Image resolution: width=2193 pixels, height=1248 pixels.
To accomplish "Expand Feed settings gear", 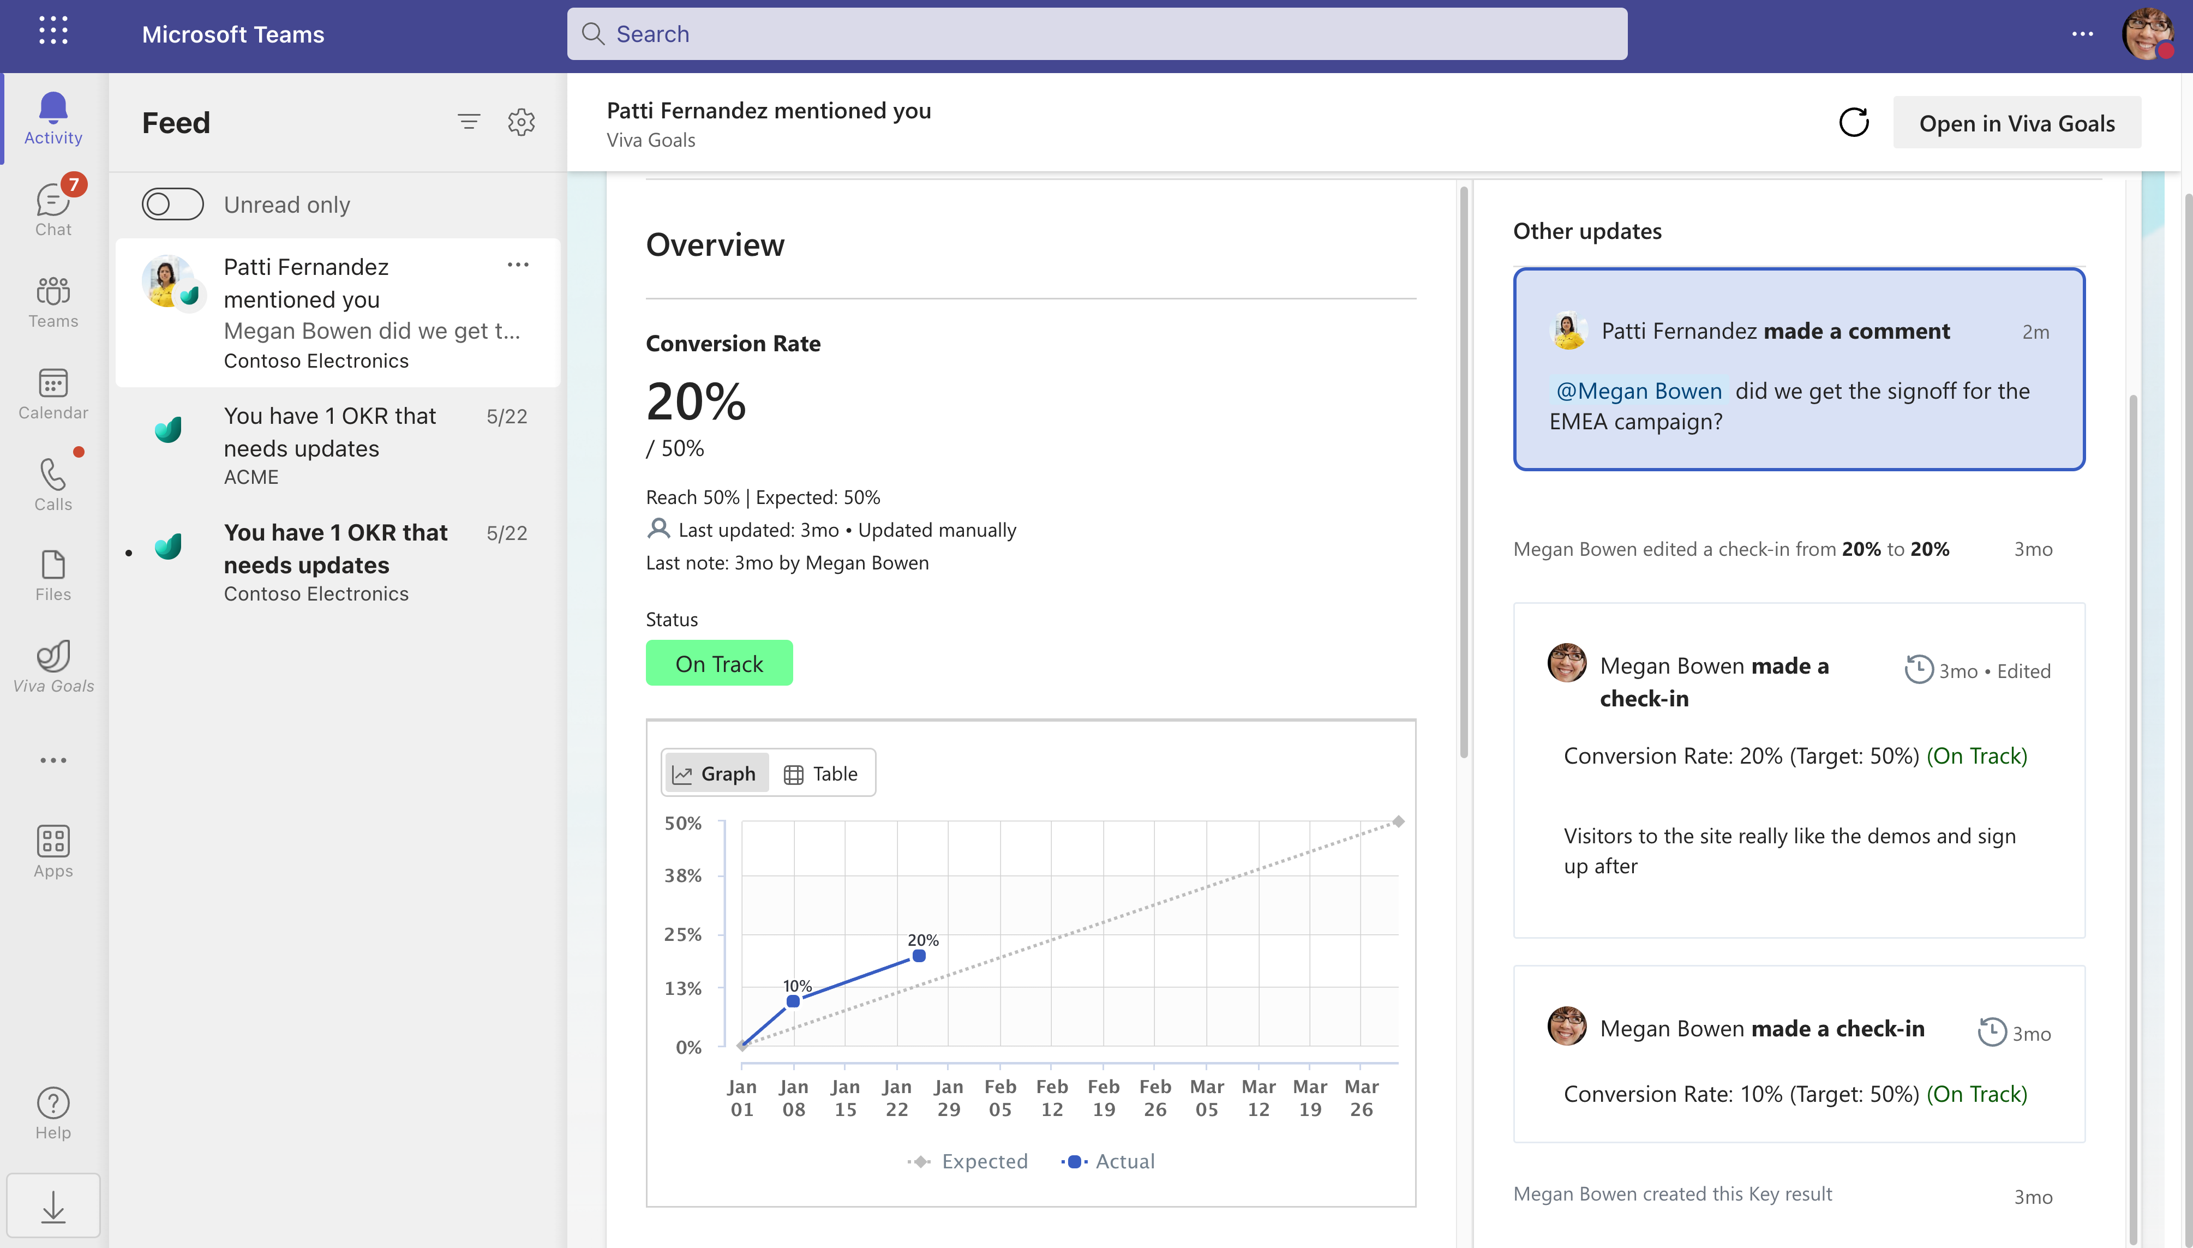I will (521, 122).
